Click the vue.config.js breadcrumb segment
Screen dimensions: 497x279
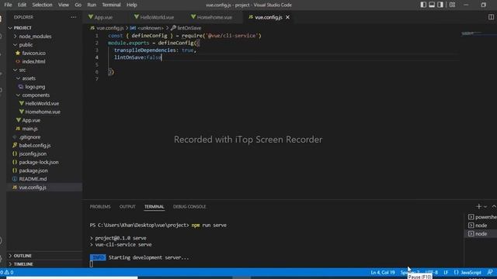tap(110, 28)
